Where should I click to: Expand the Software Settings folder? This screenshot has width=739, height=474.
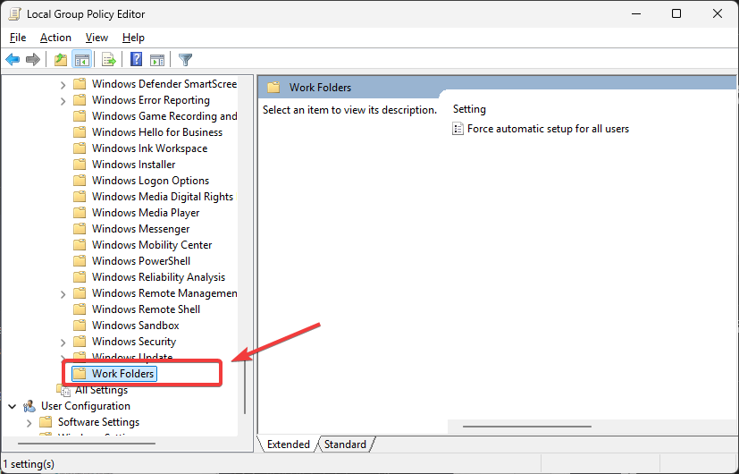(29, 422)
